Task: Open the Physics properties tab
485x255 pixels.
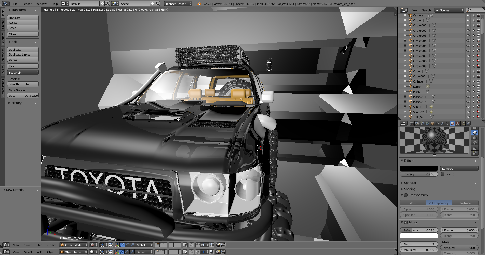Action: (x=468, y=123)
